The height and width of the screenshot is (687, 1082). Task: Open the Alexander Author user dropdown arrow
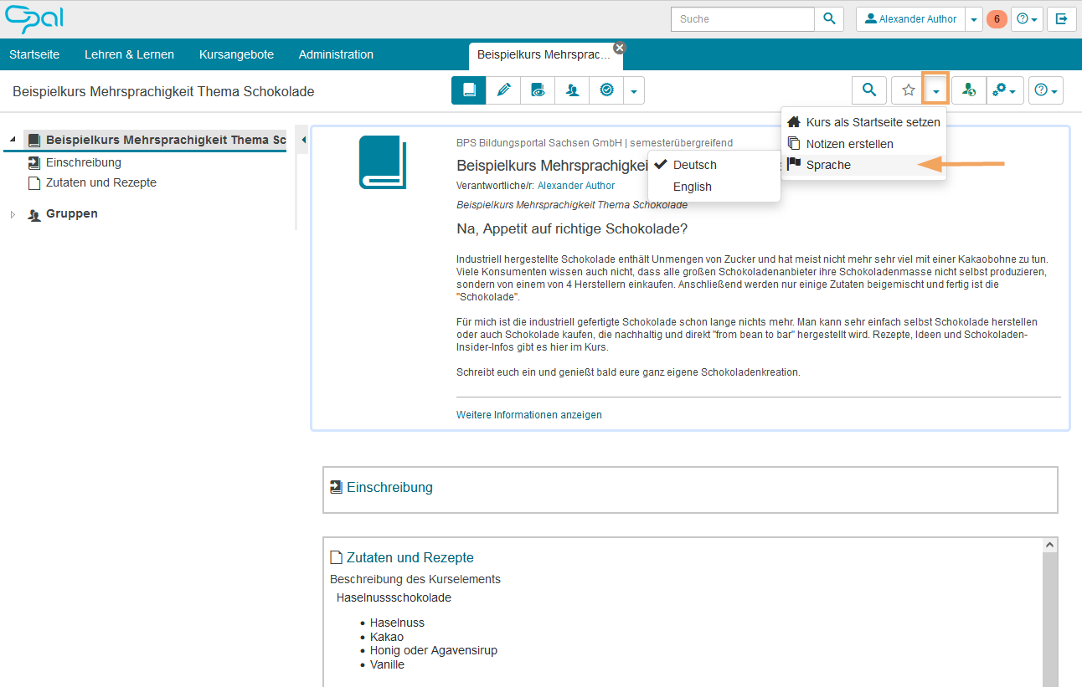[x=973, y=19]
